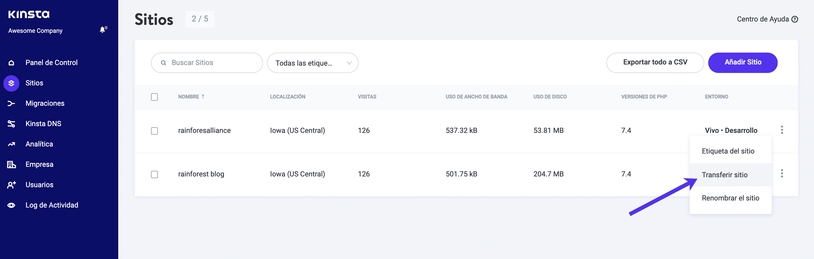Open rainforesalliance three-dot options menu

[x=782, y=130]
